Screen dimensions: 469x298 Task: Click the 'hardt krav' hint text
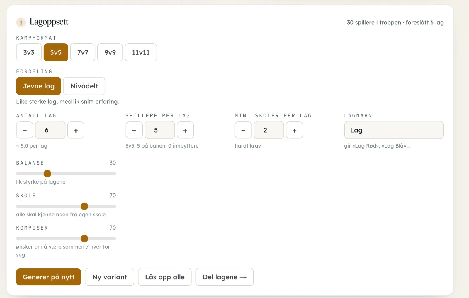(248, 146)
